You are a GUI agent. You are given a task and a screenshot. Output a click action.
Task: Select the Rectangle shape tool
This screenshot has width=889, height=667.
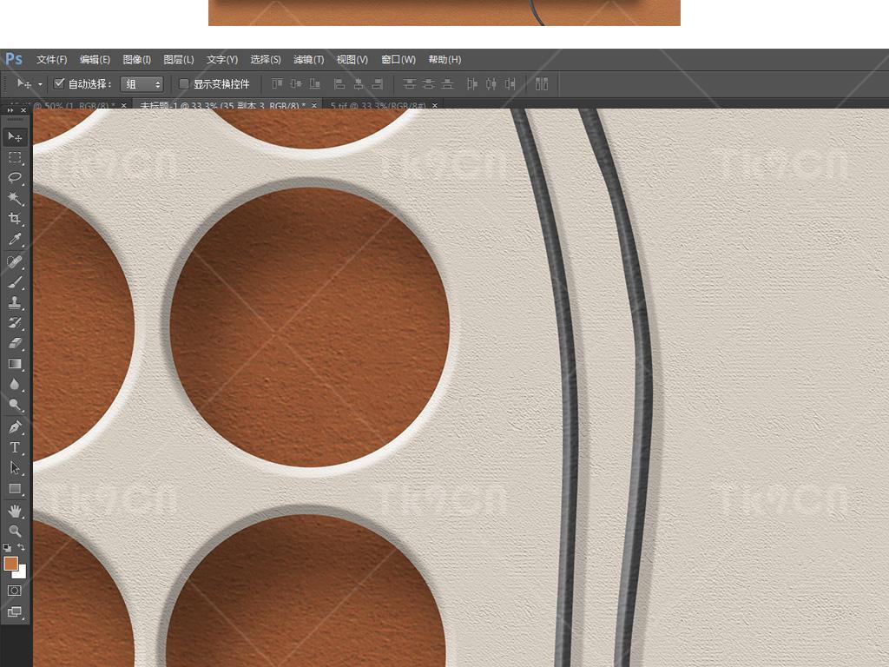tap(15, 488)
